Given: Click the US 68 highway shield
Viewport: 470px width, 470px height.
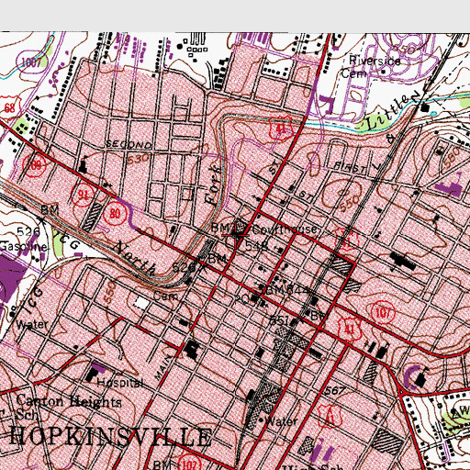Looking at the screenshot, I should click(x=10, y=107).
